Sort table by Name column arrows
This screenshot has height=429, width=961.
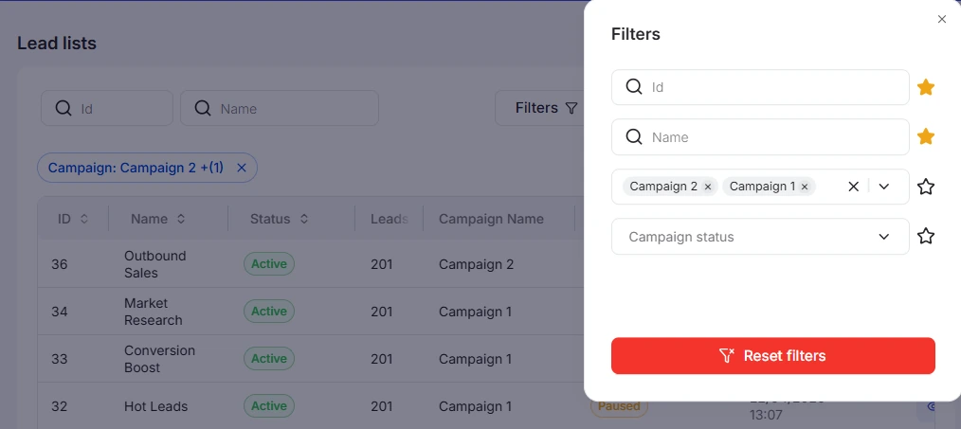181,219
